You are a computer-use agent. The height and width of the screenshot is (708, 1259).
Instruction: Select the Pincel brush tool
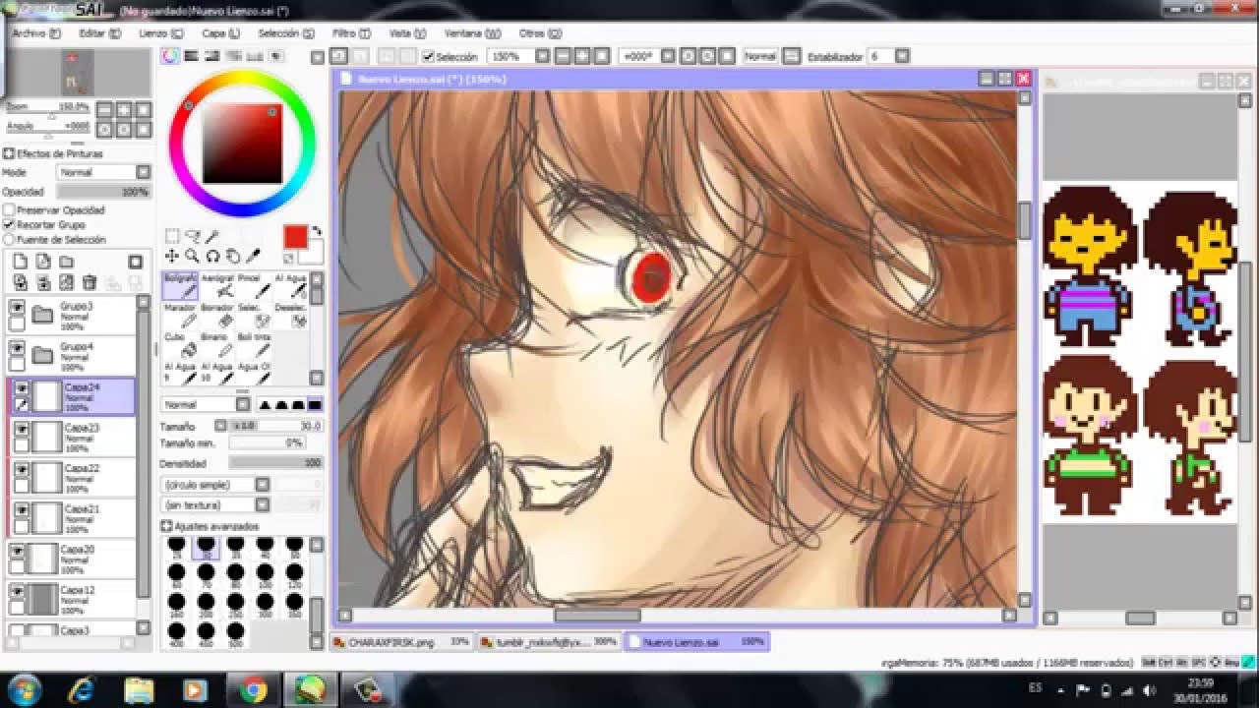pyautogui.click(x=254, y=286)
